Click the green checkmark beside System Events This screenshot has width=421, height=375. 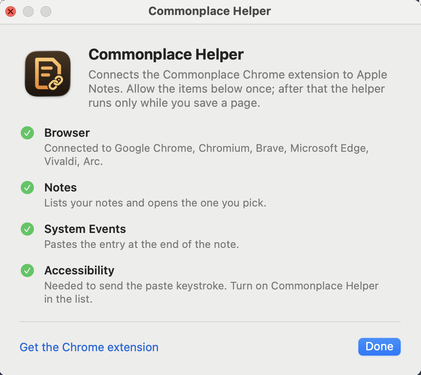click(27, 229)
